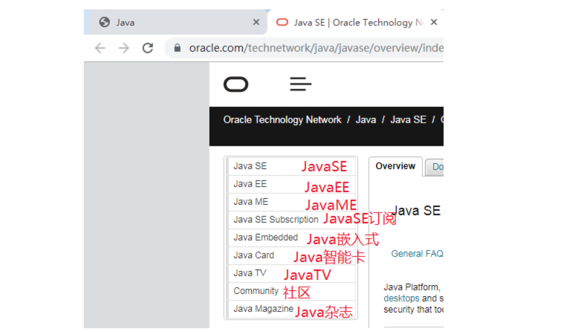The image size is (579, 332).
Task: Select Java SE in the sidebar
Action: pyautogui.click(x=292, y=166)
